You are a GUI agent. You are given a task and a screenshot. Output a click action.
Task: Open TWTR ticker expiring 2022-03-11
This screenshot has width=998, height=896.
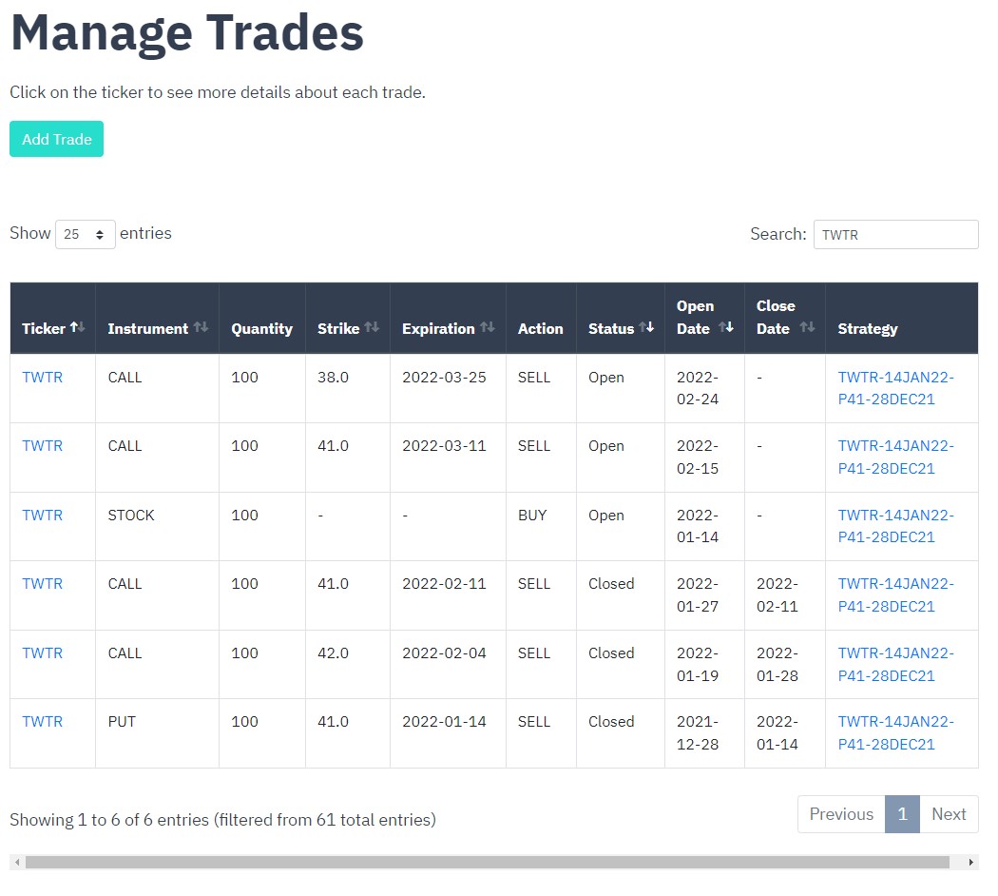pos(43,446)
